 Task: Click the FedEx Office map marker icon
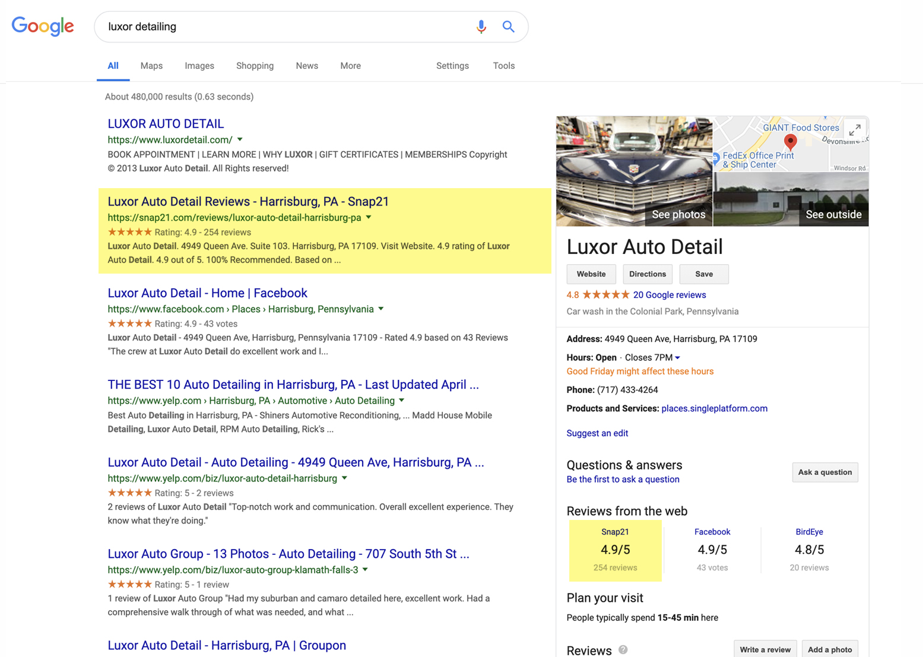tap(716, 158)
